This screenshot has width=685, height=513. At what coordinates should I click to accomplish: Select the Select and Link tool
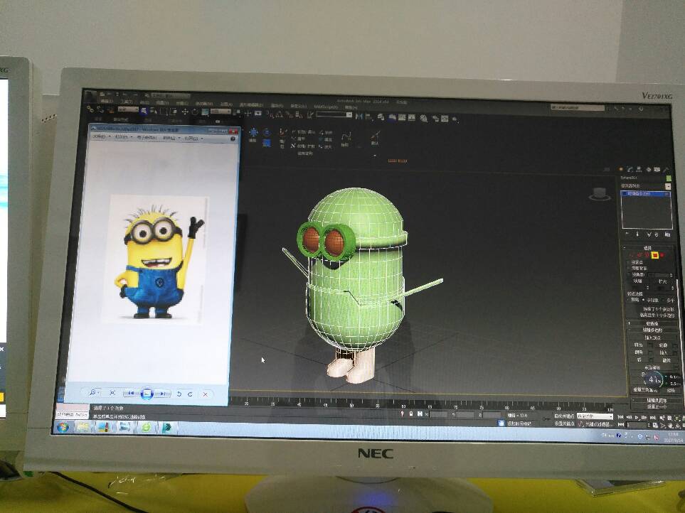(90, 110)
